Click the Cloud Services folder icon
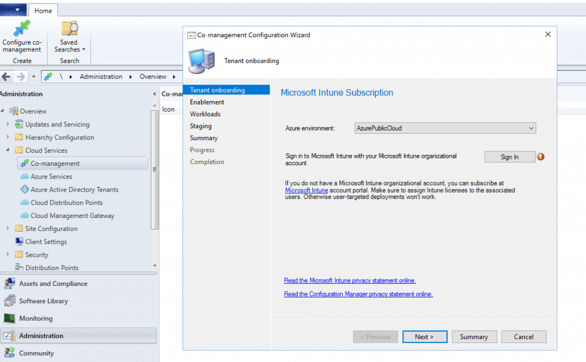 coord(19,150)
